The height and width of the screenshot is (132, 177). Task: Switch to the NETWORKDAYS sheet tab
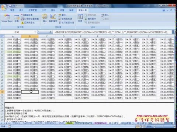83,123
